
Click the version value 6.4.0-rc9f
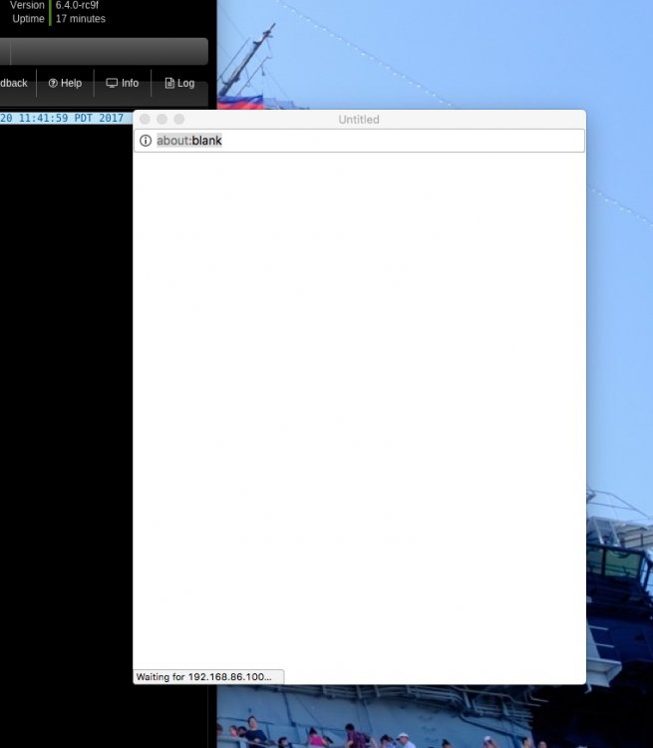[78, 5]
